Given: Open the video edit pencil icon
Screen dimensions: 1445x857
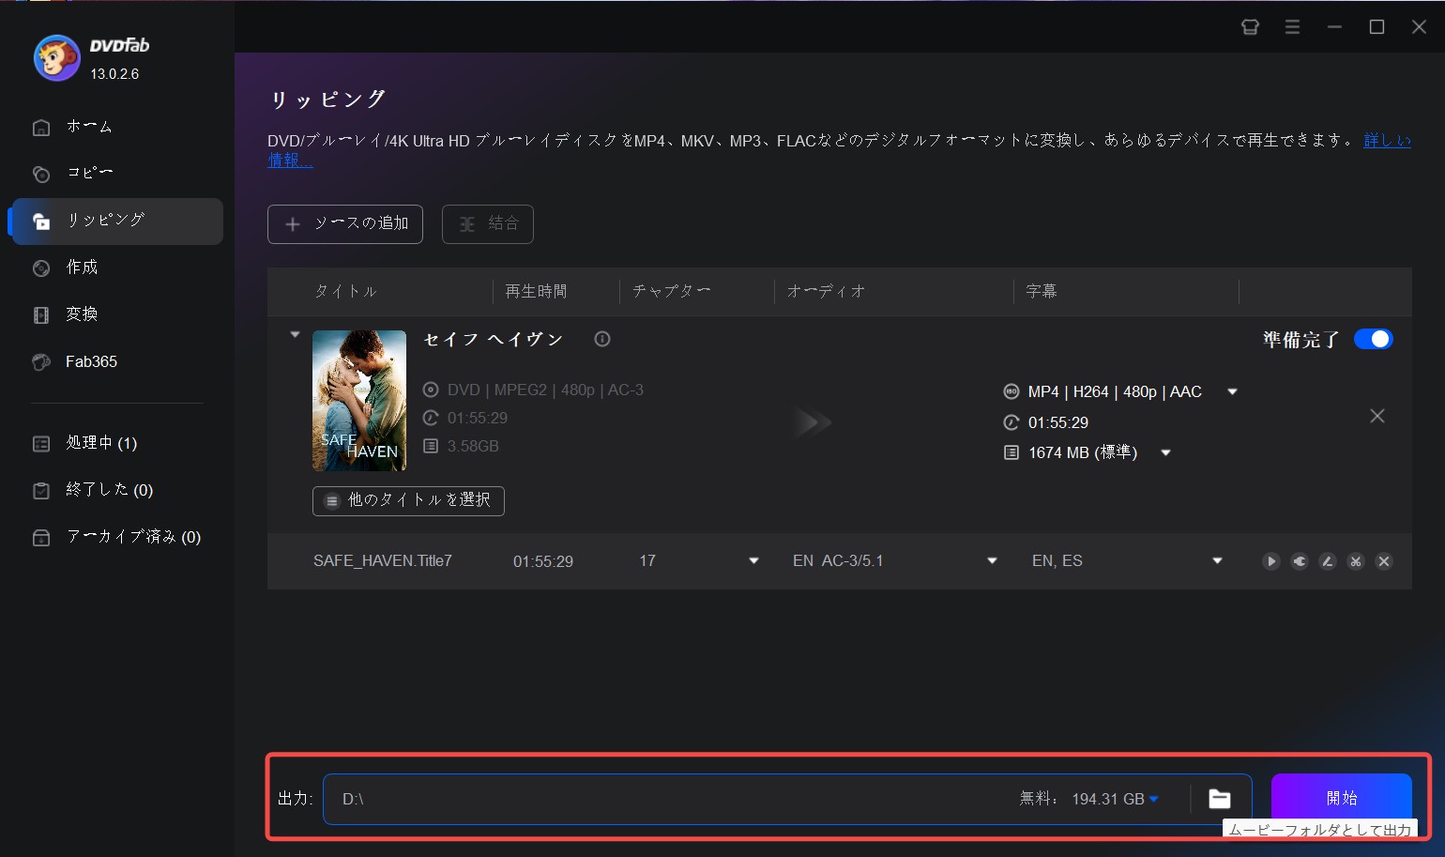Looking at the screenshot, I should tap(1327, 561).
